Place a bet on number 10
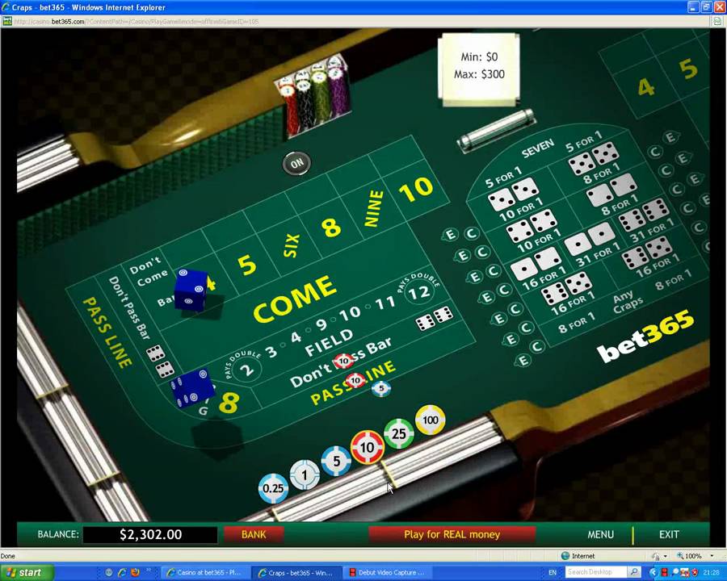The width and height of the screenshot is (727, 581). (x=416, y=189)
